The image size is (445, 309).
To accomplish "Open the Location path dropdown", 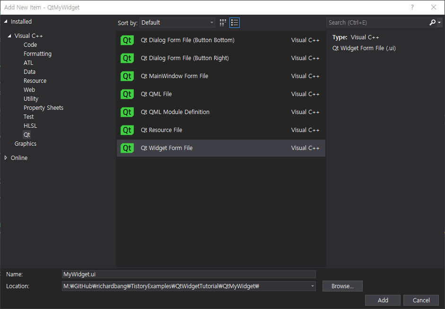I will pos(312,286).
